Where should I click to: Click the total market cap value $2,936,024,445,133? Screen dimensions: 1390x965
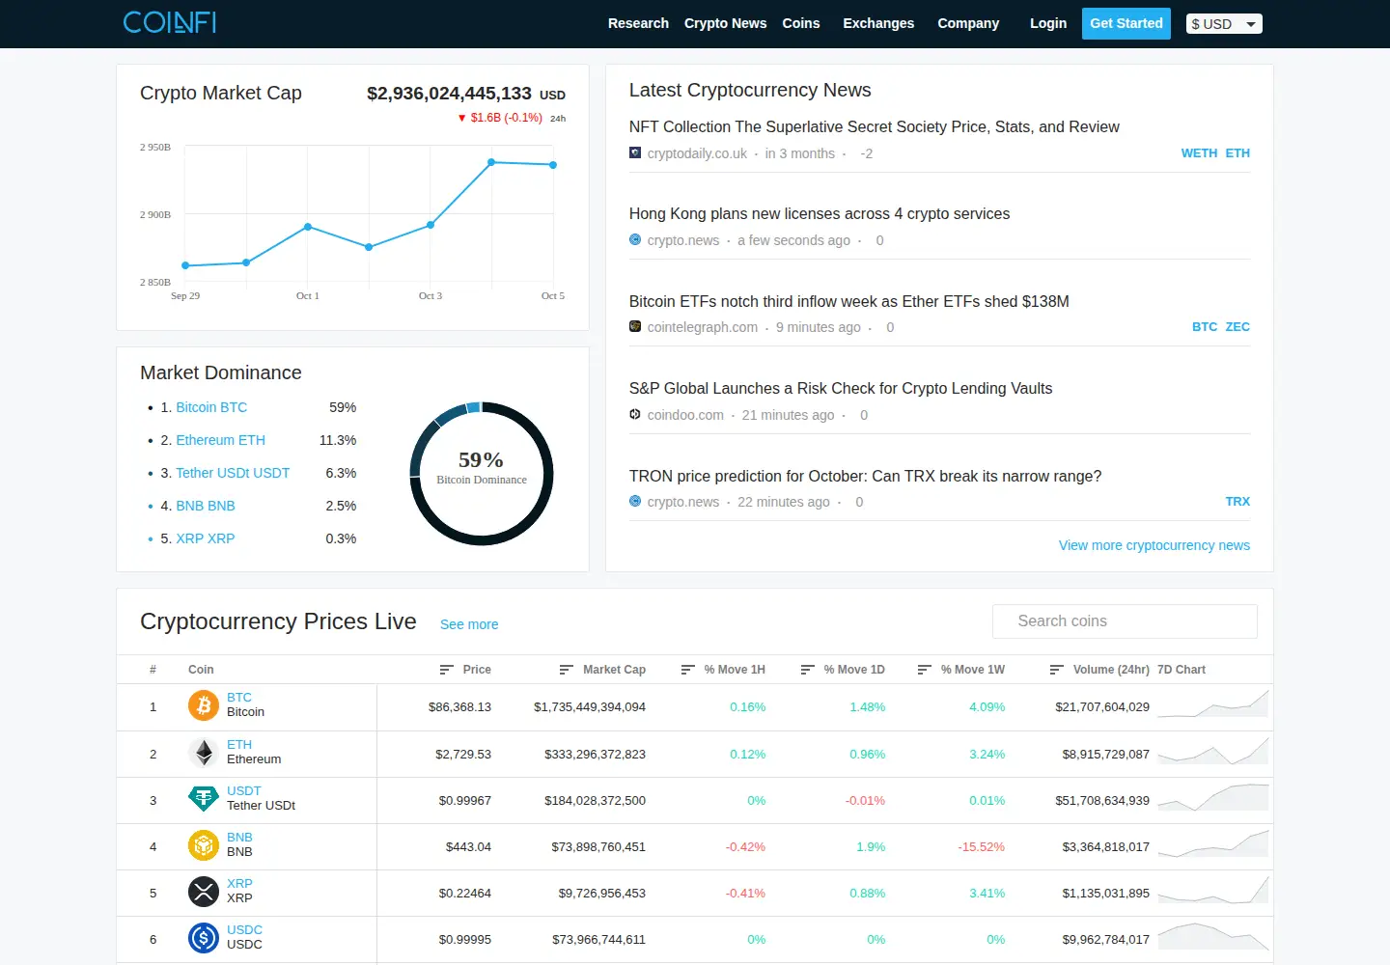pos(449,93)
